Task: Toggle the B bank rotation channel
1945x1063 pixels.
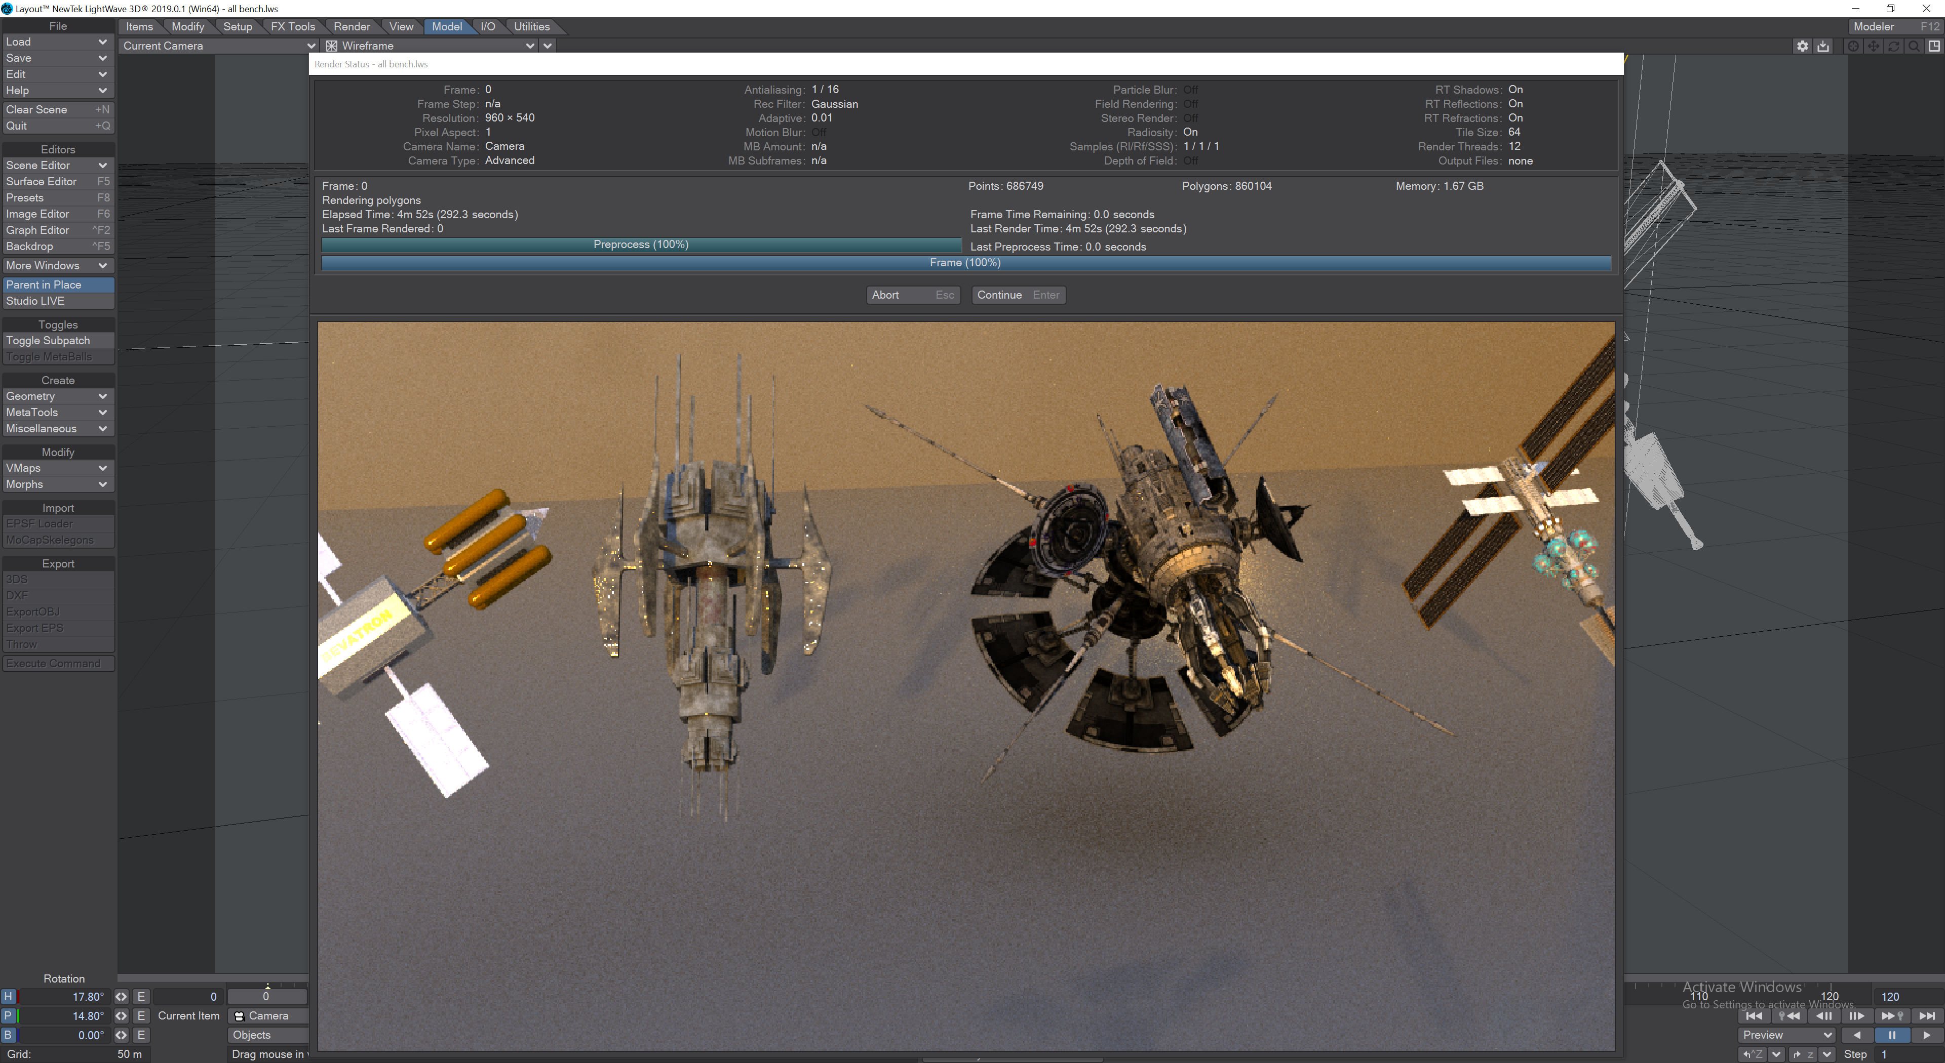Action: (8, 1035)
